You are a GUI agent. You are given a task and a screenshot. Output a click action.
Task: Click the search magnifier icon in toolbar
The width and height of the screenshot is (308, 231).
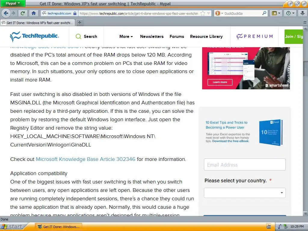[x=264, y=13]
